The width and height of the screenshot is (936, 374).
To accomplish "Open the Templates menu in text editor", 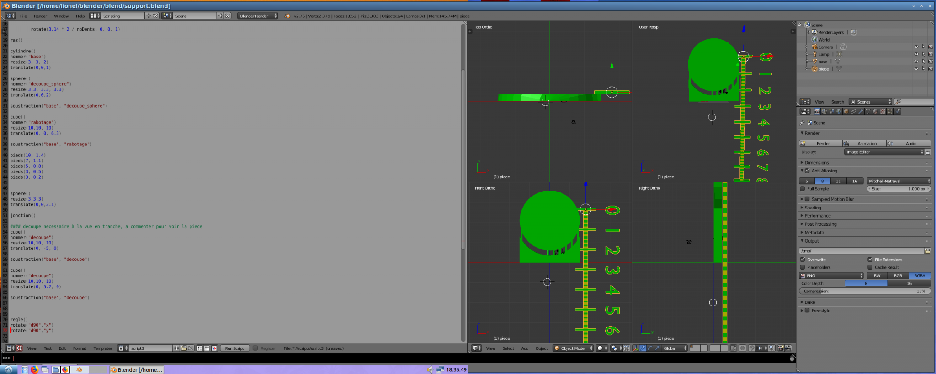I will coord(103,348).
